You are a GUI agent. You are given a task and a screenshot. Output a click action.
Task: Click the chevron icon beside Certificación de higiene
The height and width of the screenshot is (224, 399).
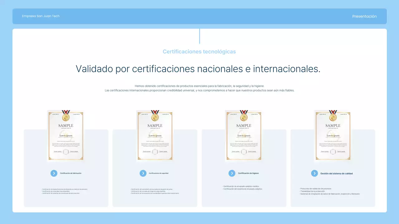click(232, 173)
